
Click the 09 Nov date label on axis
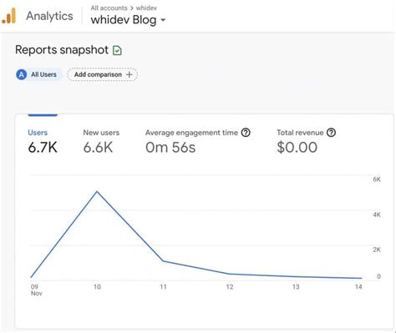coord(36,290)
